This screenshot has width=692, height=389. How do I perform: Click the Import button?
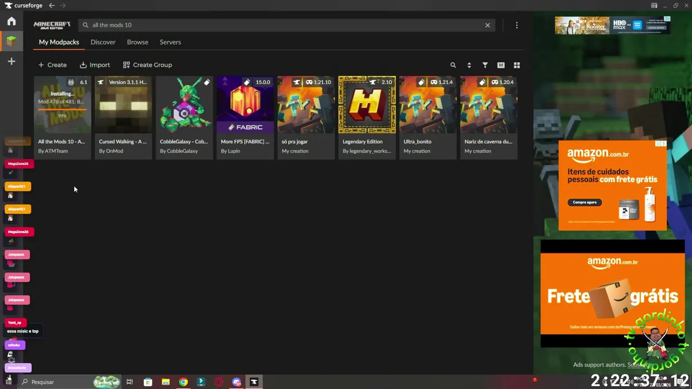pyautogui.click(x=95, y=65)
